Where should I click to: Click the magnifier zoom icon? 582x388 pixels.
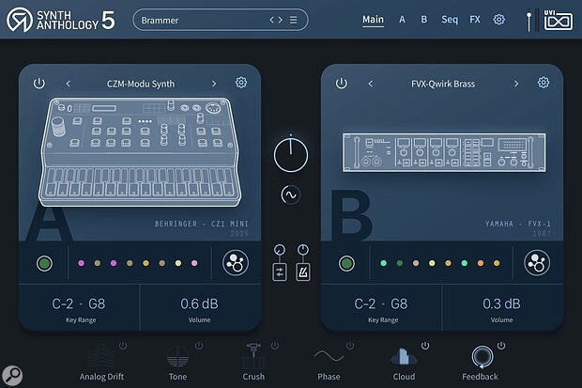click(12, 376)
